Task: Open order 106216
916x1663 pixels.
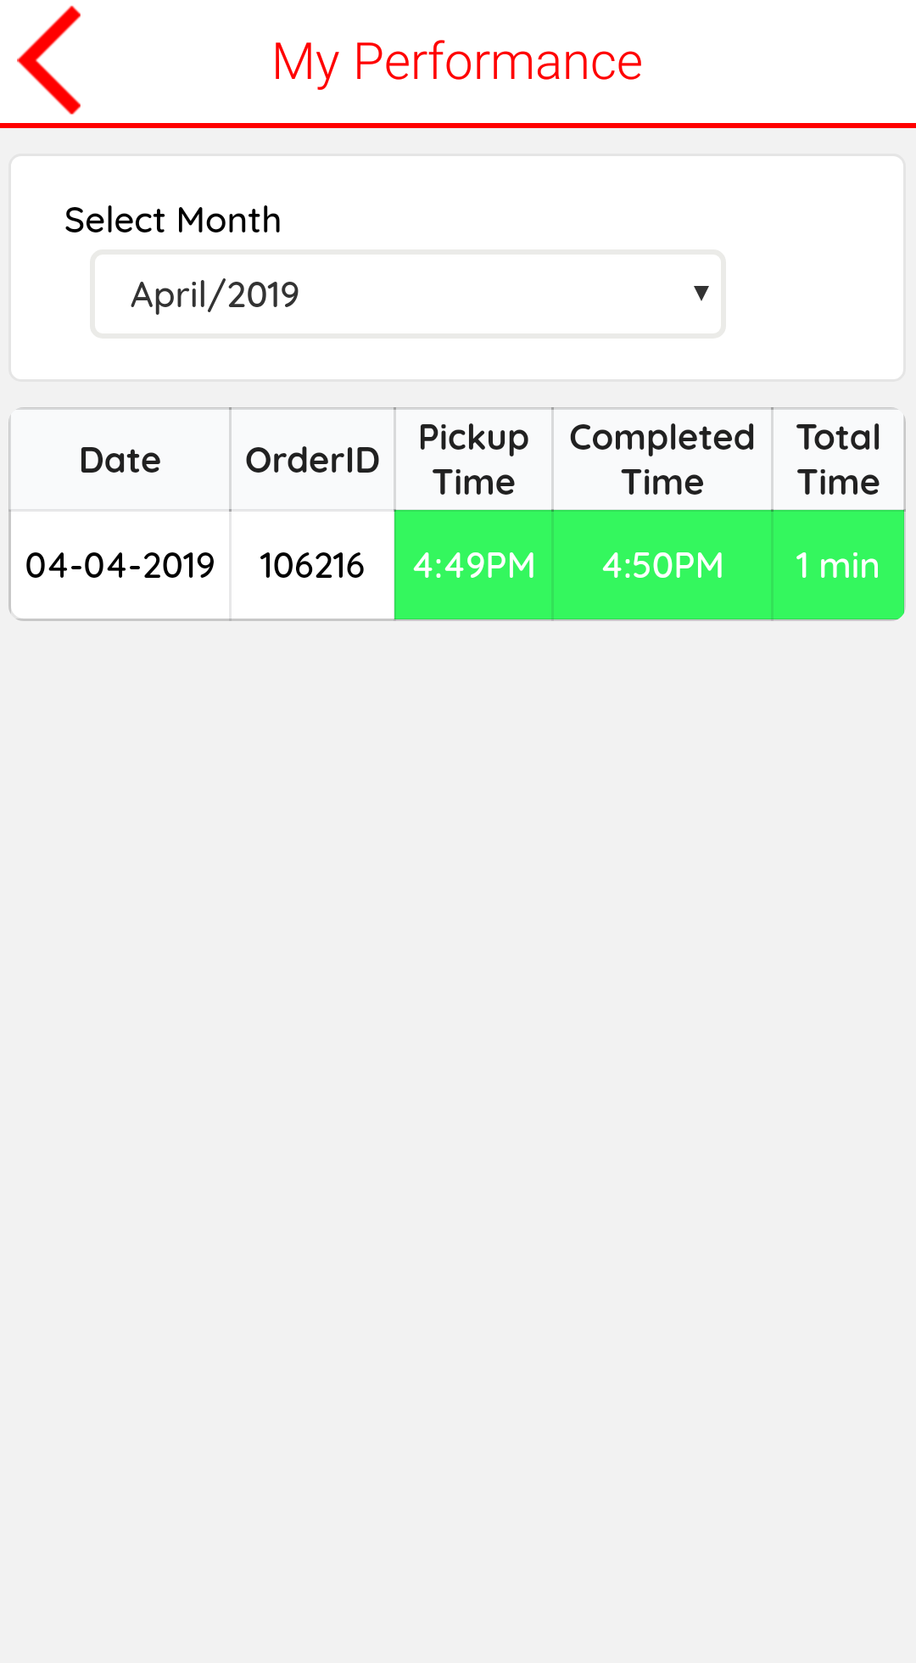Action: coord(312,565)
